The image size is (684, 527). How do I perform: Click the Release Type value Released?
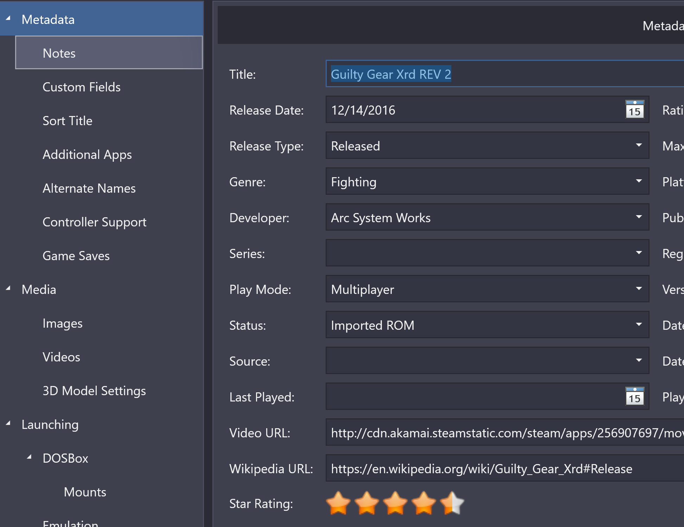(356, 146)
